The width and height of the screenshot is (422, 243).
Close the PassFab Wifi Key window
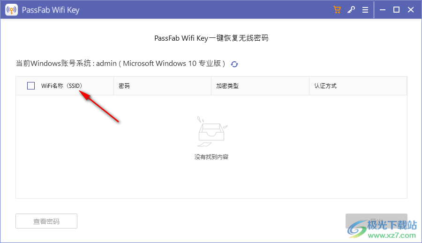pyautogui.click(x=411, y=10)
